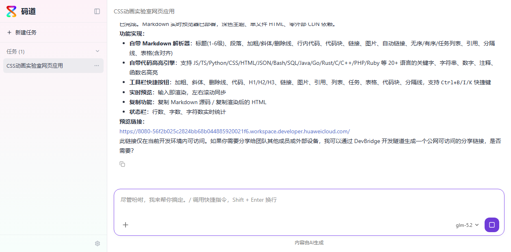The image size is (511, 252).
Task: Open the huaweicloud preview link
Action: 234,131
